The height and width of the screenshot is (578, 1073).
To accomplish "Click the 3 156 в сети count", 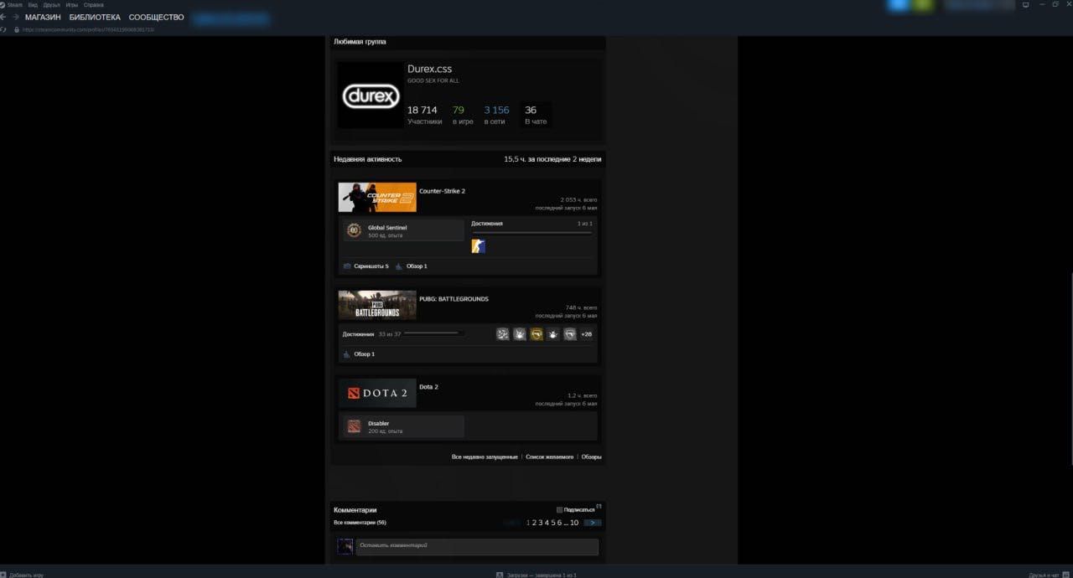I will tap(496, 115).
